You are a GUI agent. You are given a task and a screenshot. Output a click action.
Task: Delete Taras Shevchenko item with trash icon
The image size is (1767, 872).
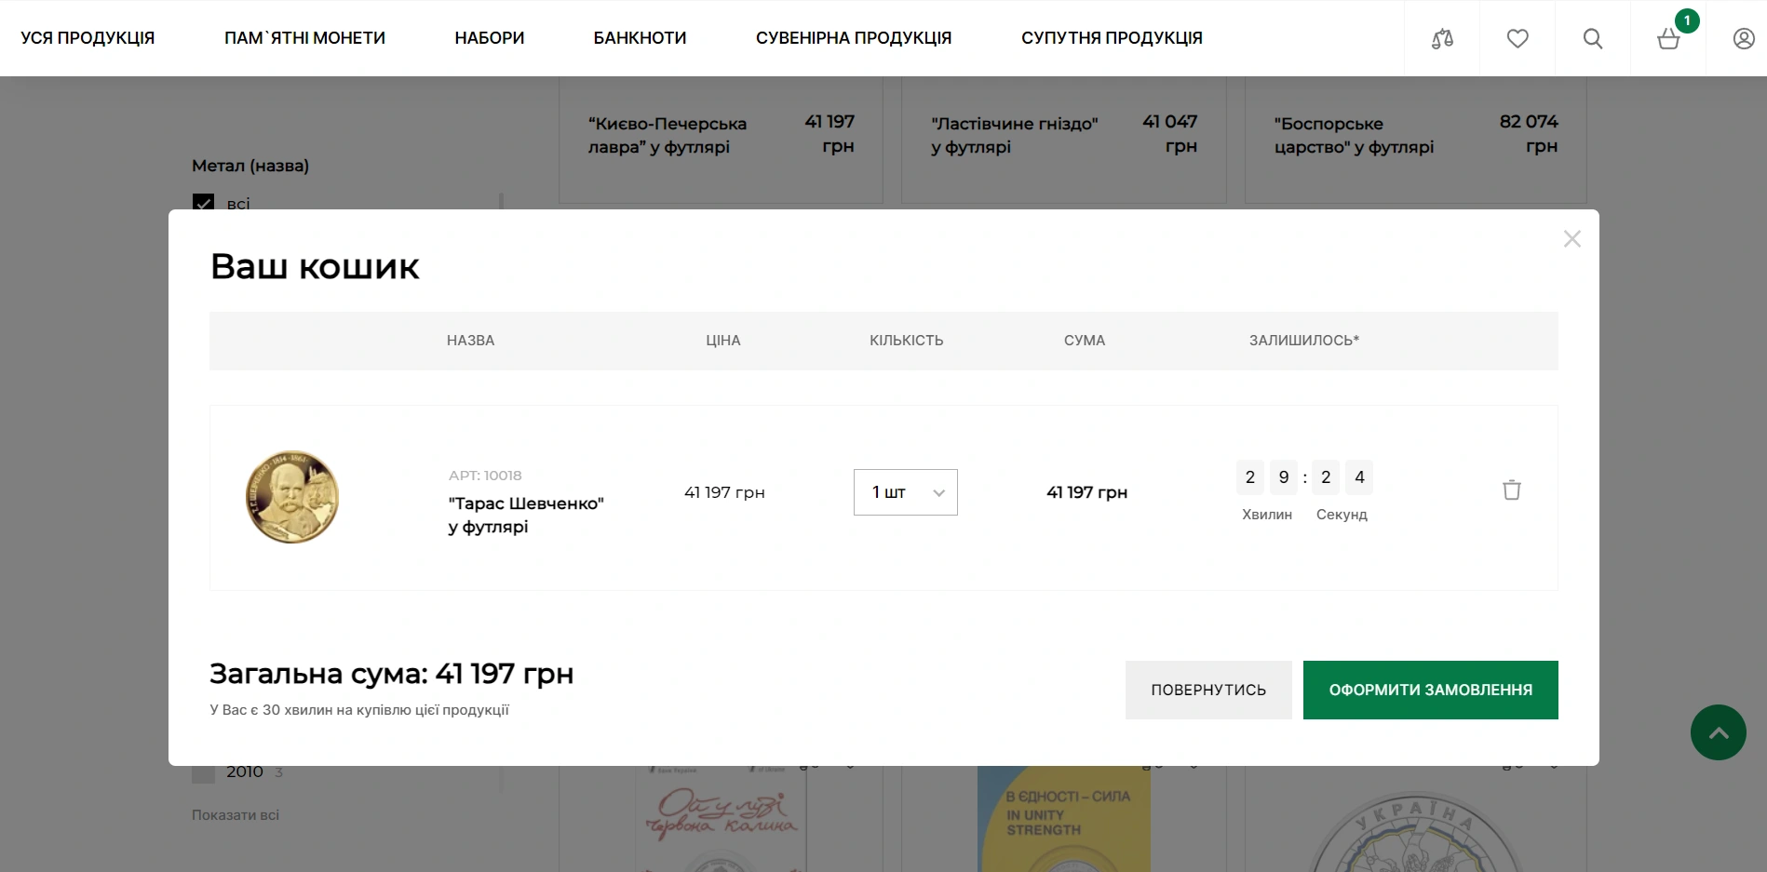coord(1511,490)
